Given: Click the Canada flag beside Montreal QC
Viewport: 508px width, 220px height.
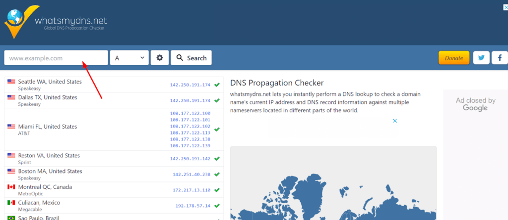Looking at the screenshot, I should (11, 187).
